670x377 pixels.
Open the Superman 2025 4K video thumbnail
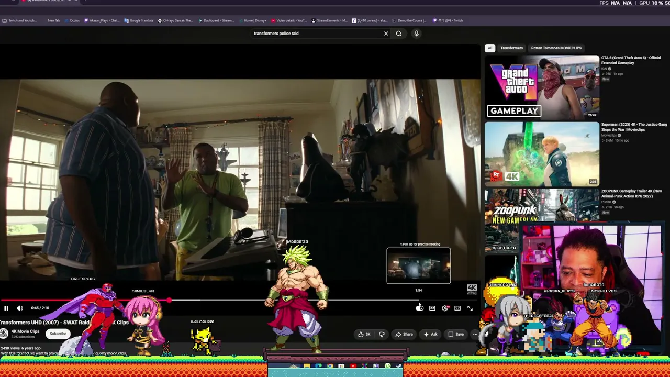[542, 154]
